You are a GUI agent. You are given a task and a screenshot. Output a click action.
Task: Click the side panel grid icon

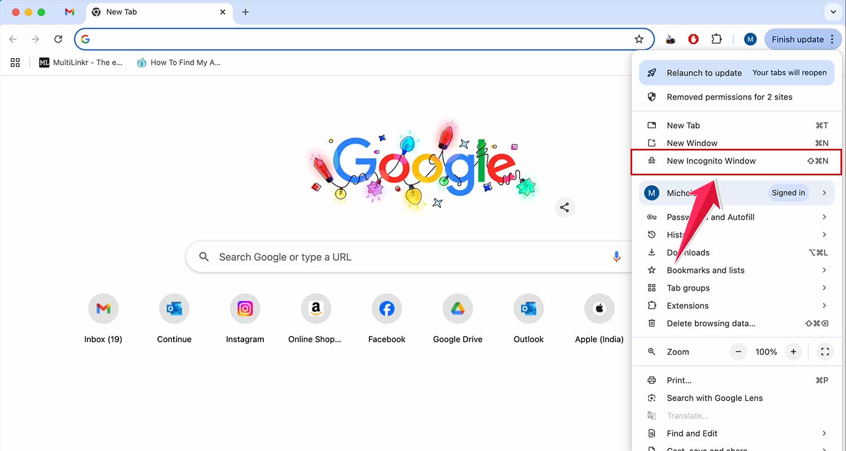(15, 63)
